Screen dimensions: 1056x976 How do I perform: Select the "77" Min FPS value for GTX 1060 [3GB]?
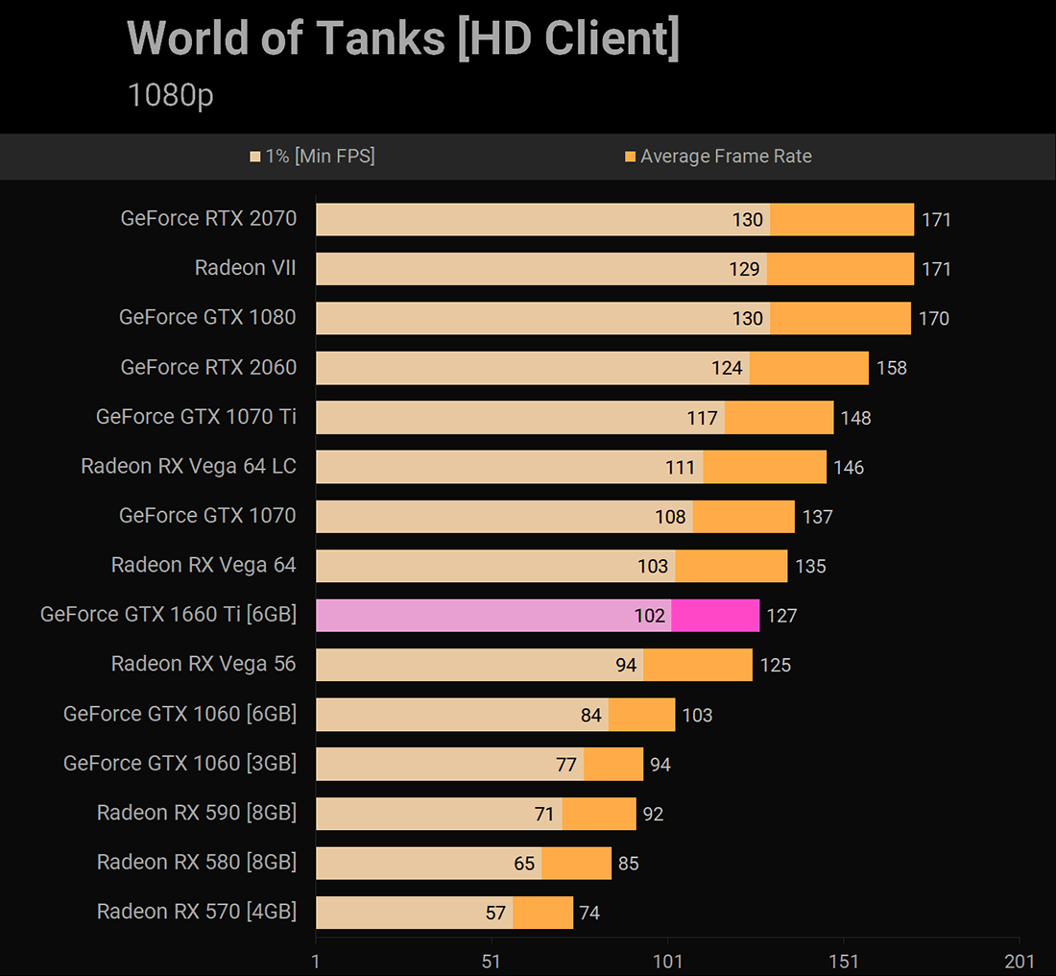566,765
